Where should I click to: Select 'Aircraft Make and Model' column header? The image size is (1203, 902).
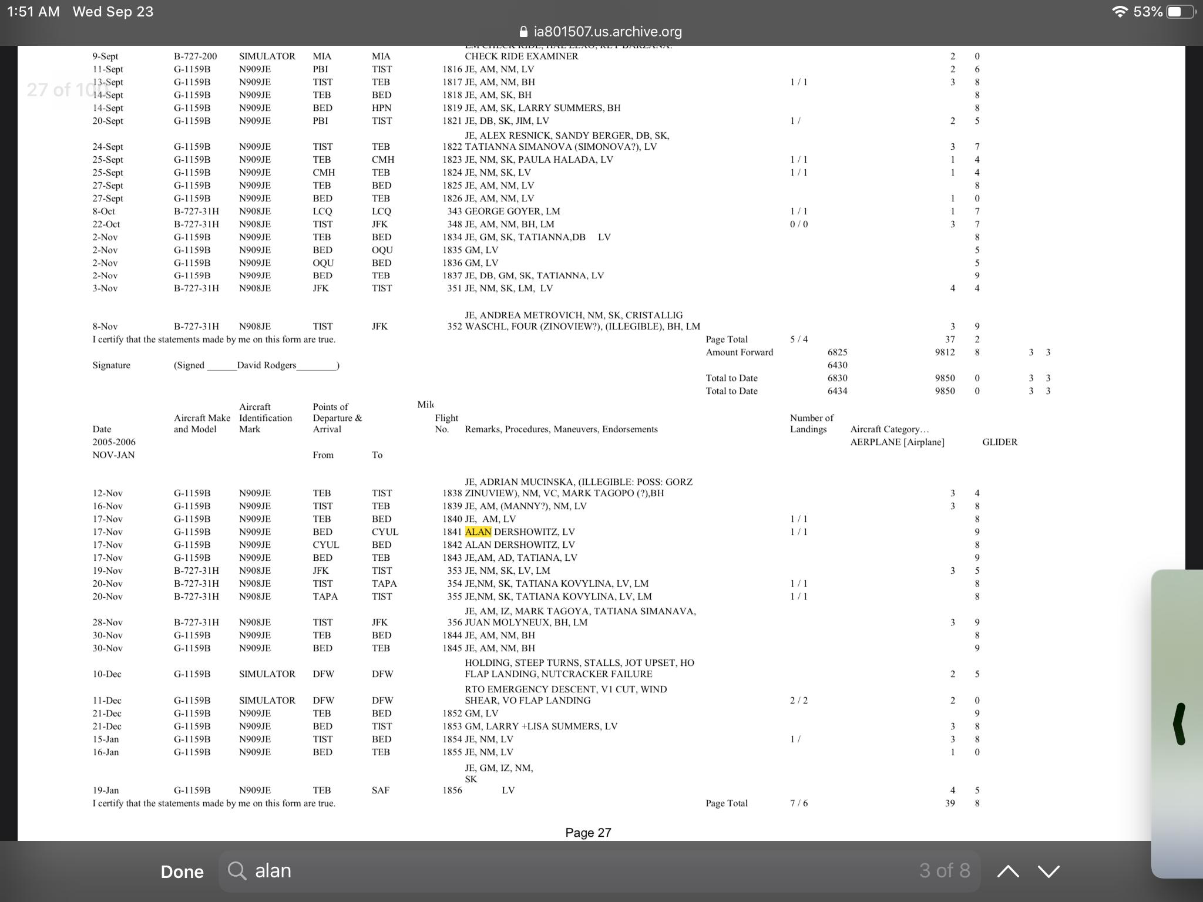coord(202,423)
